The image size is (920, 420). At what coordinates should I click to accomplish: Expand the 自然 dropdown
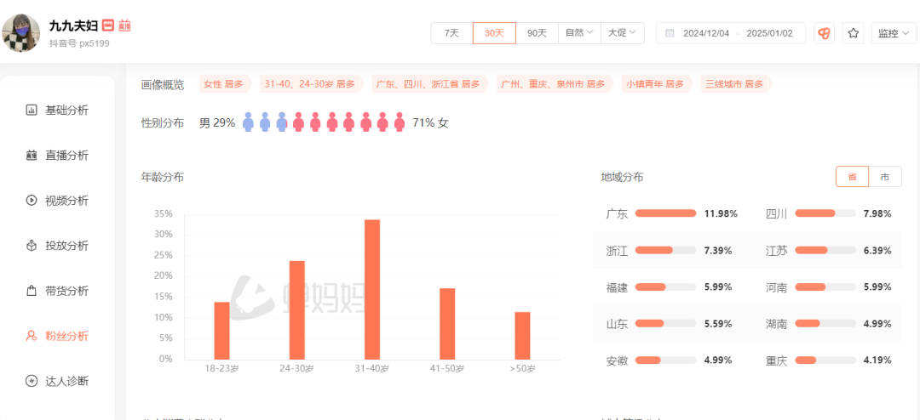579,33
